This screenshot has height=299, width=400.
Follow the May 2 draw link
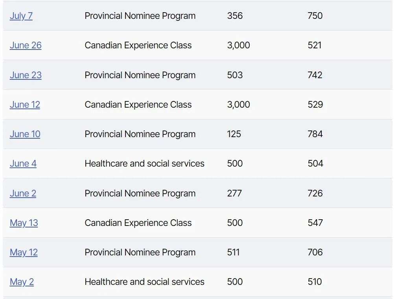point(22,282)
